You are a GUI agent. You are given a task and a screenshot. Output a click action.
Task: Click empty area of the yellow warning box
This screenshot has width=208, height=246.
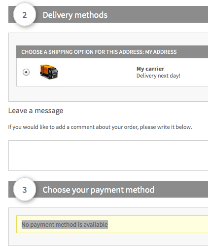[158, 224]
